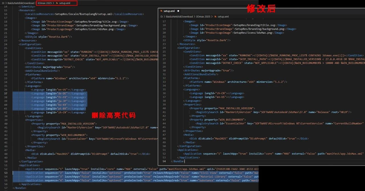Click "ProductLogoImage" line in front editor window
Screen dimensions: 365x191
[x=237, y=33]
